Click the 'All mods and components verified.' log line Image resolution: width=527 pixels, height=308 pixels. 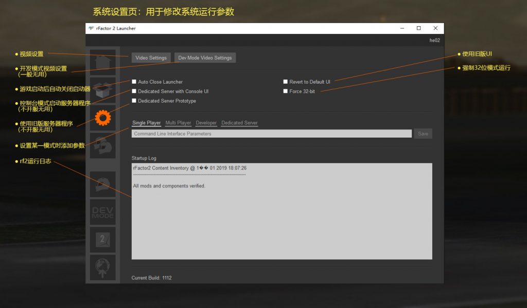coord(169,186)
